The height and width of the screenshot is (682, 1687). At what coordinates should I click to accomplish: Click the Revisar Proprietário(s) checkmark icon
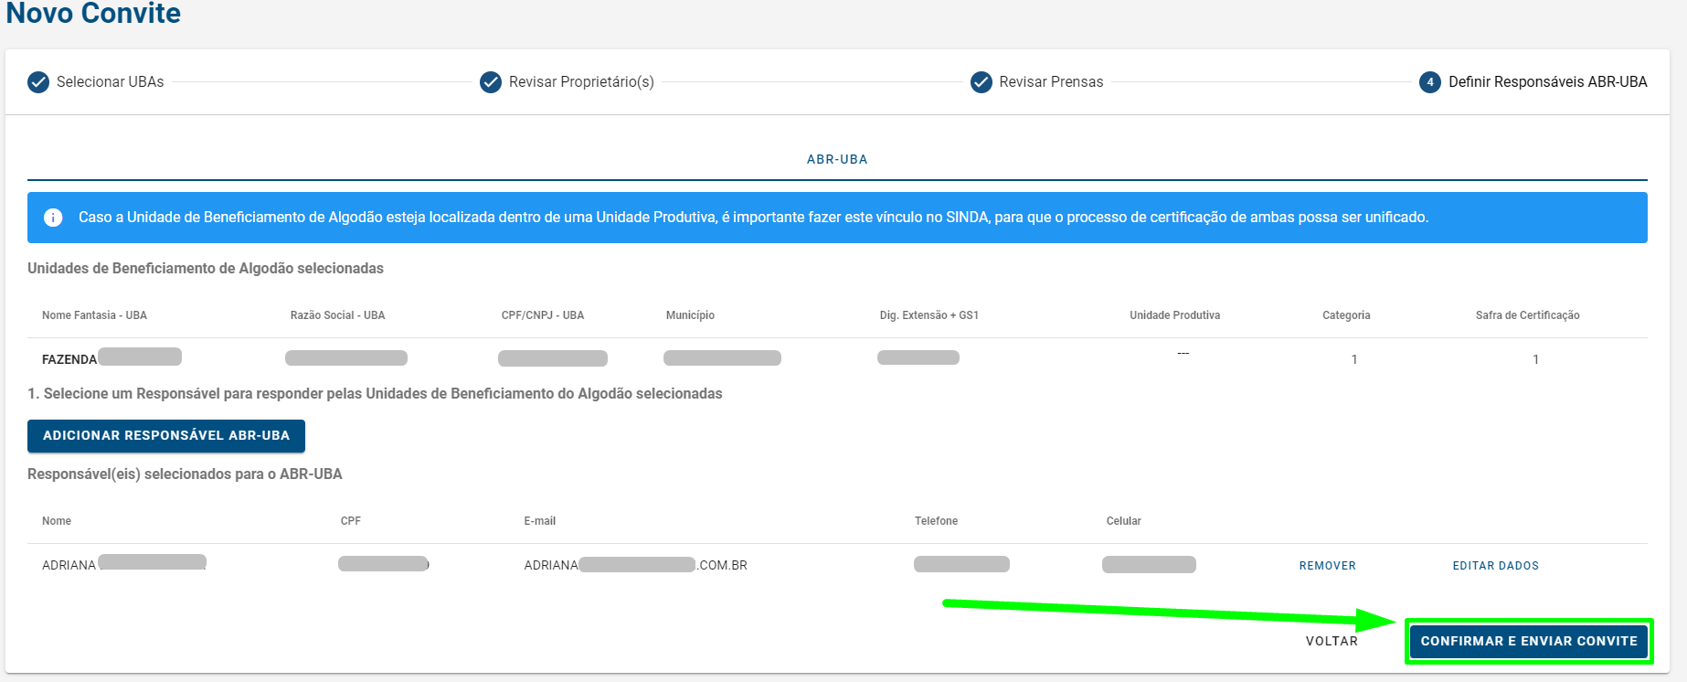pos(491,82)
